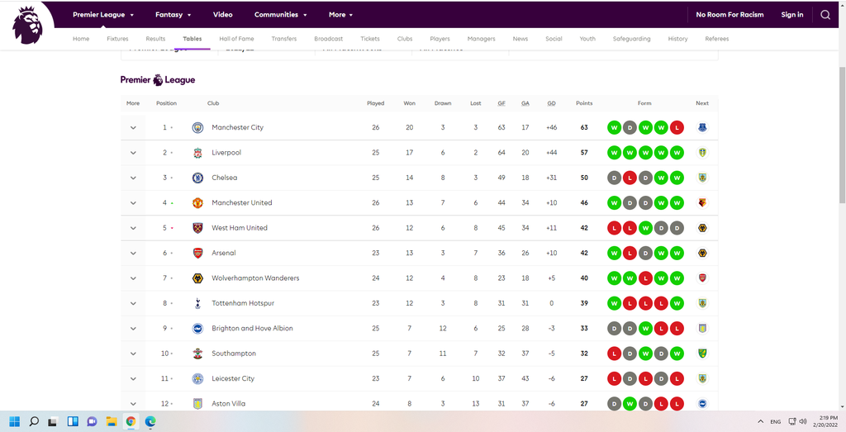Open the Transfers tab
This screenshot has width=846, height=432.
point(284,39)
